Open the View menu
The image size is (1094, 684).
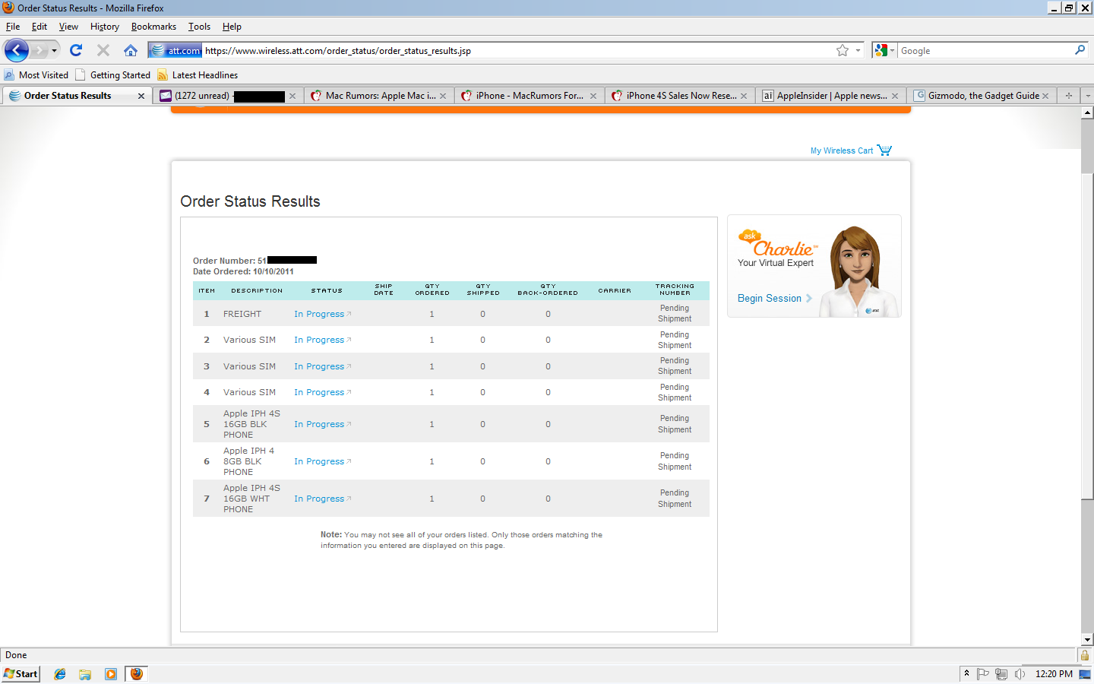[x=68, y=27]
